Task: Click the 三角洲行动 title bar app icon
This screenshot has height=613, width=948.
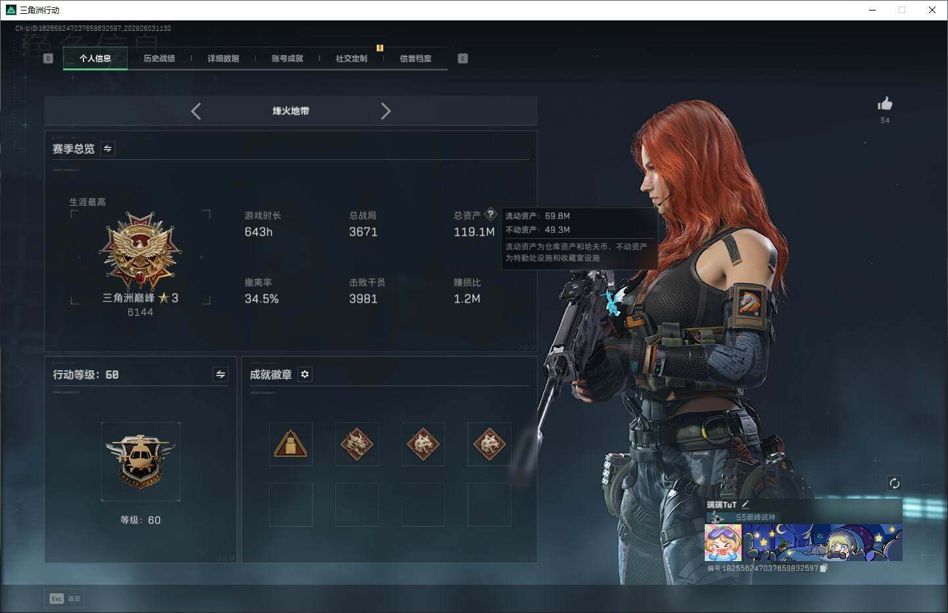Action: [11, 10]
